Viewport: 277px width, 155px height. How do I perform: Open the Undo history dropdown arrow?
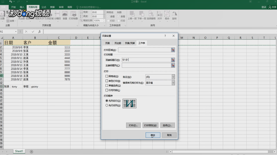[14, 2]
